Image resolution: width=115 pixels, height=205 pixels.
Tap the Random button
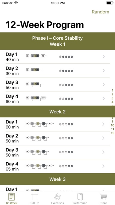(100, 12)
